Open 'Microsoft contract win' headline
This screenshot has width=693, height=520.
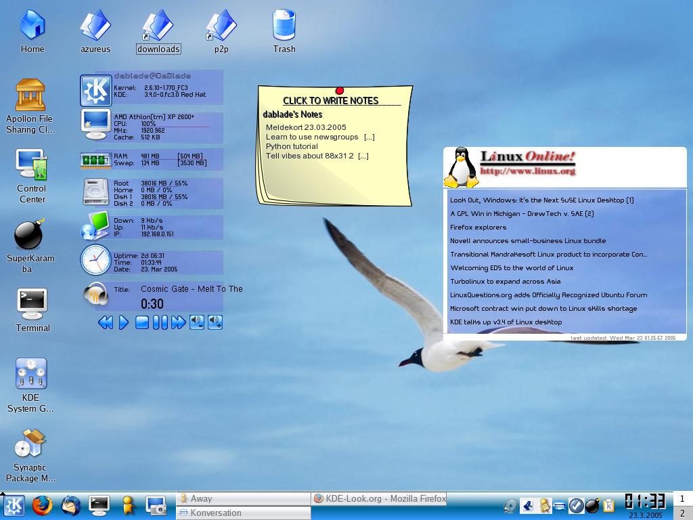click(543, 309)
